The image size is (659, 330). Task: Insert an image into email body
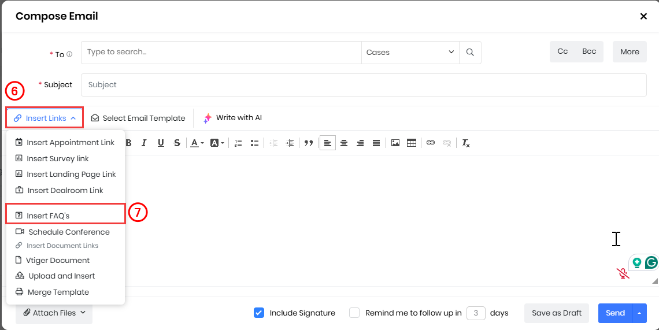point(395,143)
